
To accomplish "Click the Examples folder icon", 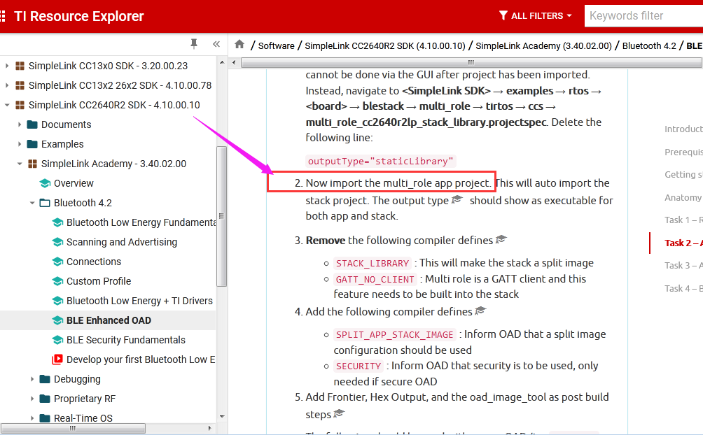I will (32, 144).
